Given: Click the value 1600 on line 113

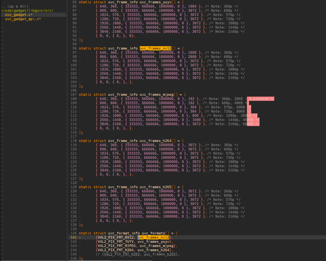Looking at the screenshot, I should click(x=196, y=120).
